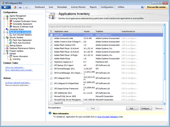This screenshot has width=170, height=127.
Task: Open the main application menu button
Action: pyautogui.click(x=6, y=7)
